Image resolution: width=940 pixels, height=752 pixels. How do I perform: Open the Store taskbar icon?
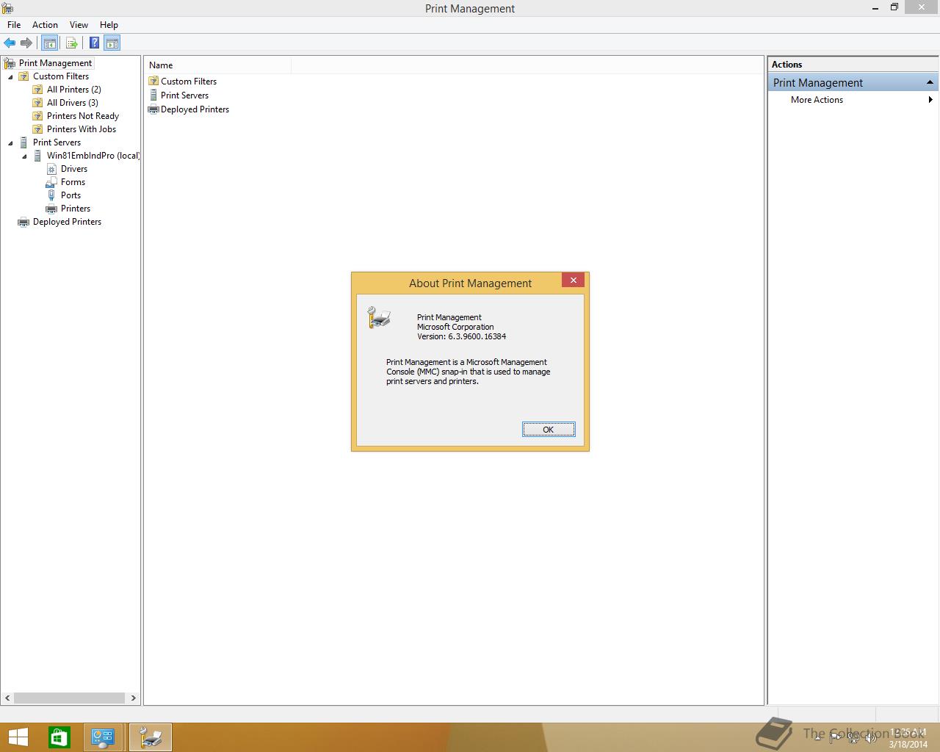[x=59, y=737]
